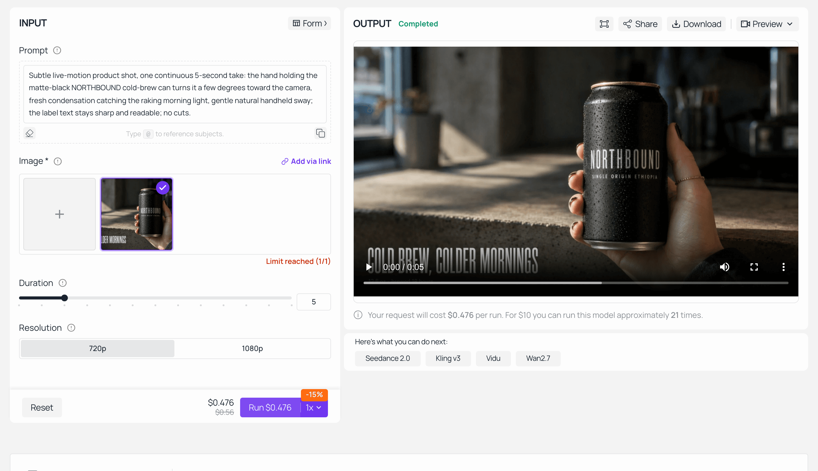This screenshot has width=818, height=471.
Task: Play the output video
Action: 369,267
